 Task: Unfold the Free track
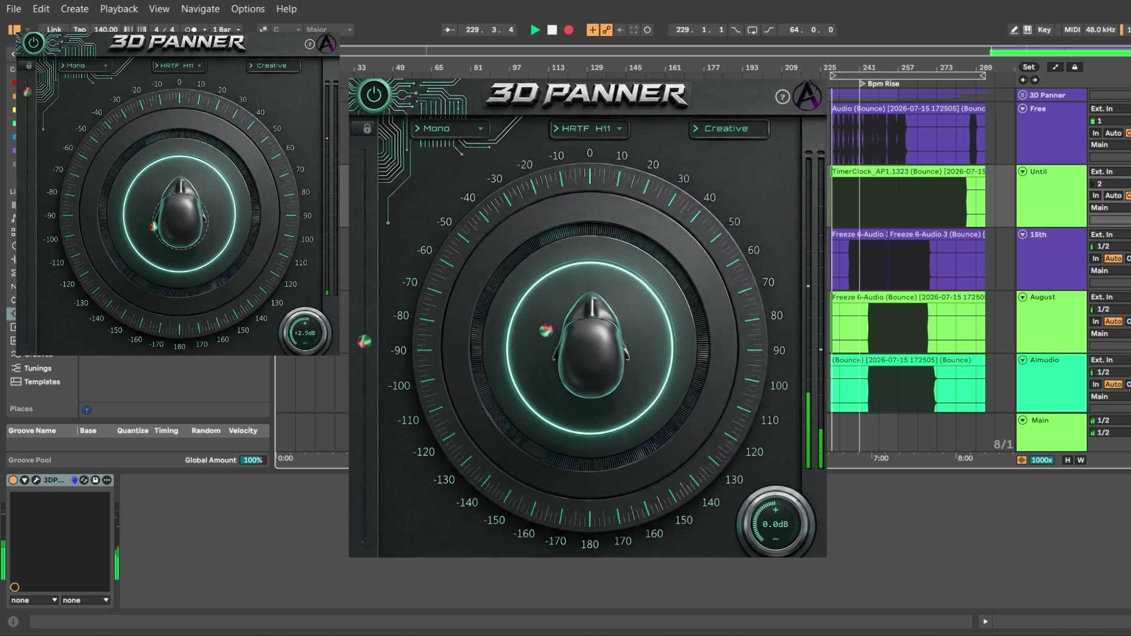1023,108
